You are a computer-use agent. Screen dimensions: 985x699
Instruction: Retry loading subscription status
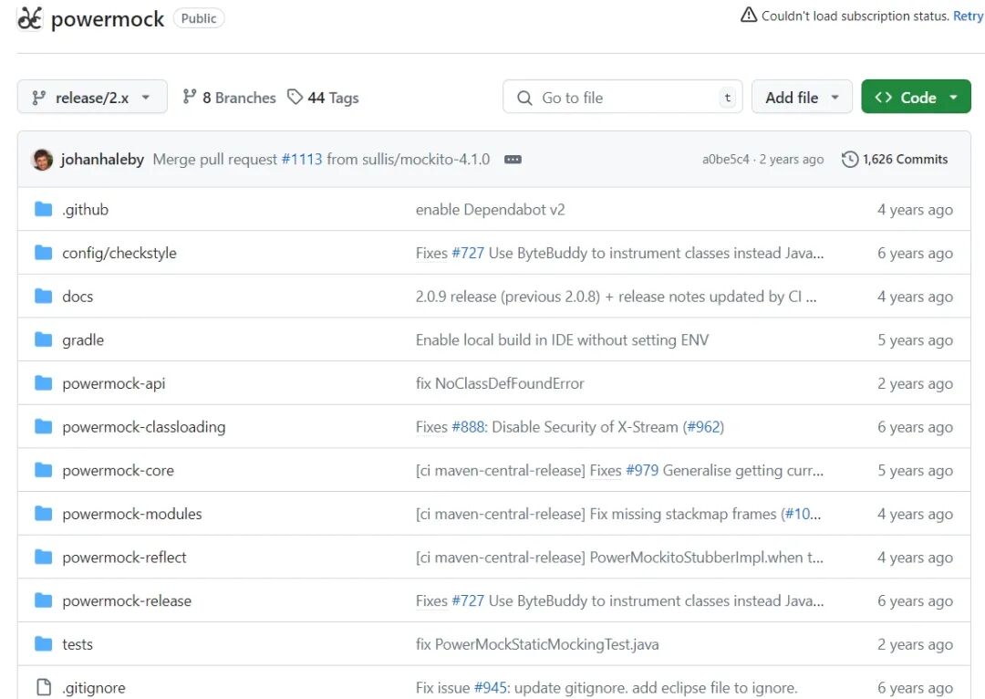(x=968, y=16)
